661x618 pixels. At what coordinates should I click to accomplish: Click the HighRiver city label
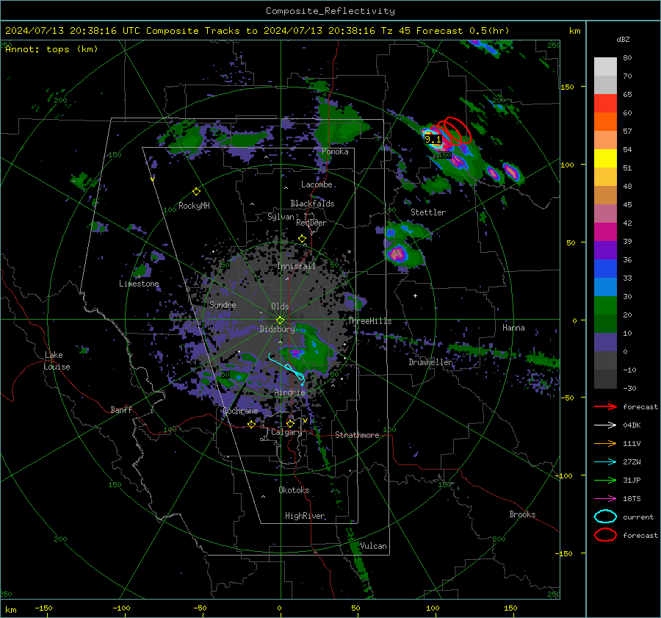coord(305,516)
